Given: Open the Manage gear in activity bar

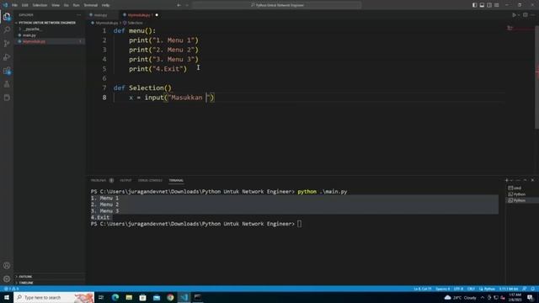Looking at the screenshot, I should [x=7, y=279].
